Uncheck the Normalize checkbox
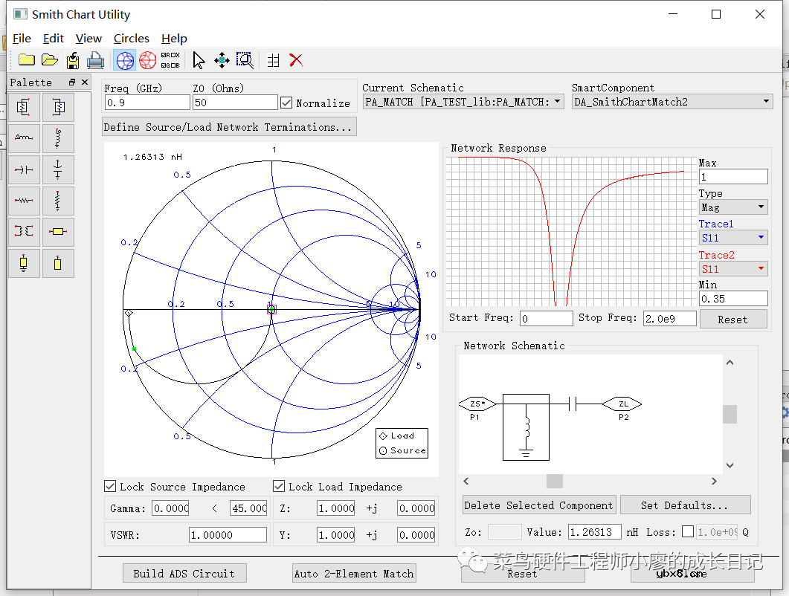Screen dimensions: 789x596 (x=286, y=103)
